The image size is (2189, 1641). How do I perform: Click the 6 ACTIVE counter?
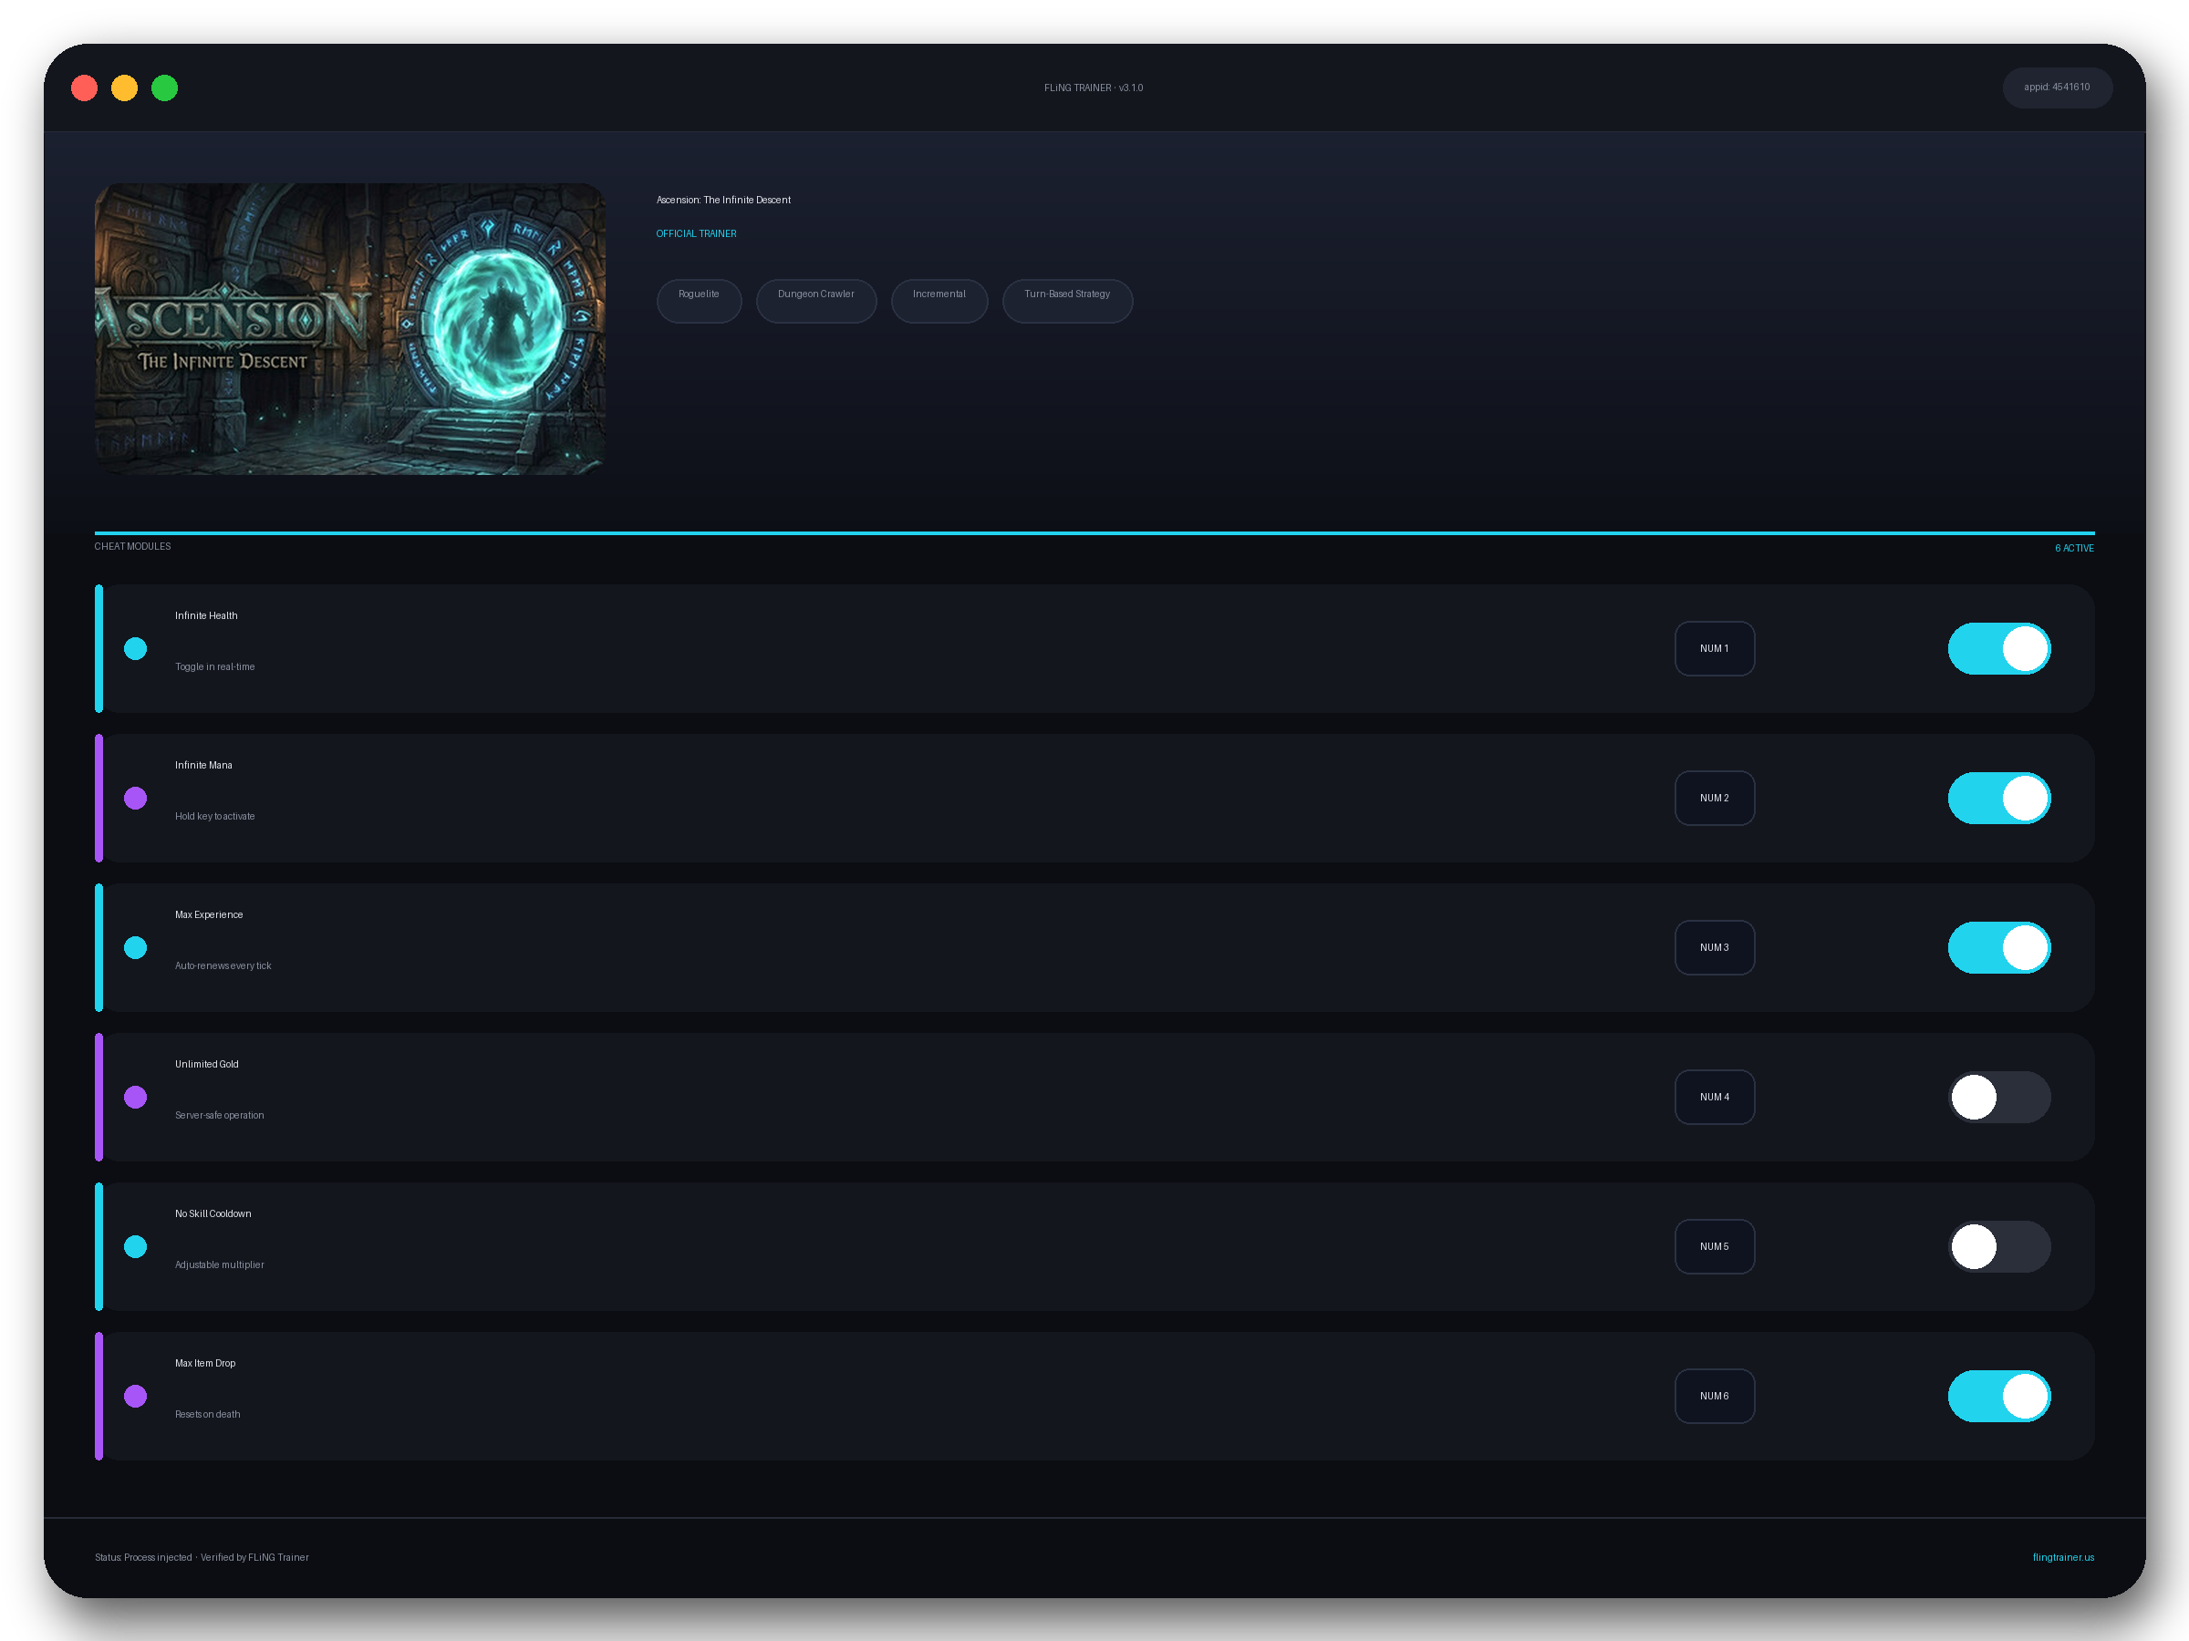coord(2074,548)
